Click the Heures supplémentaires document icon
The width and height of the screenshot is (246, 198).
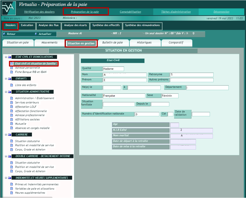click(x=12, y=193)
